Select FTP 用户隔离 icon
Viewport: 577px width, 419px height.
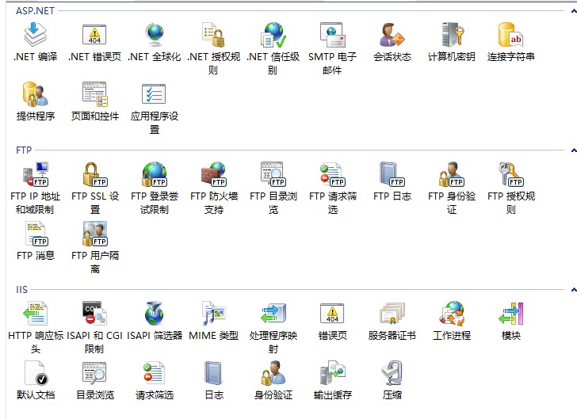(94, 233)
